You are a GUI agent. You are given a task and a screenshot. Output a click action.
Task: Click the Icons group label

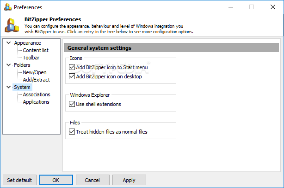click(76, 58)
